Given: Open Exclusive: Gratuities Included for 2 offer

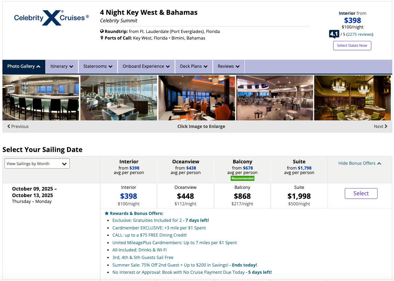Looking at the screenshot, I should pyautogui.click(x=161, y=220).
